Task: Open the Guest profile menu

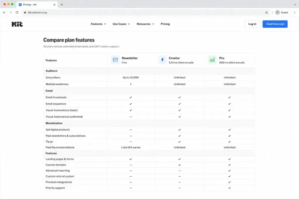Action: click(x=282, y=12)
